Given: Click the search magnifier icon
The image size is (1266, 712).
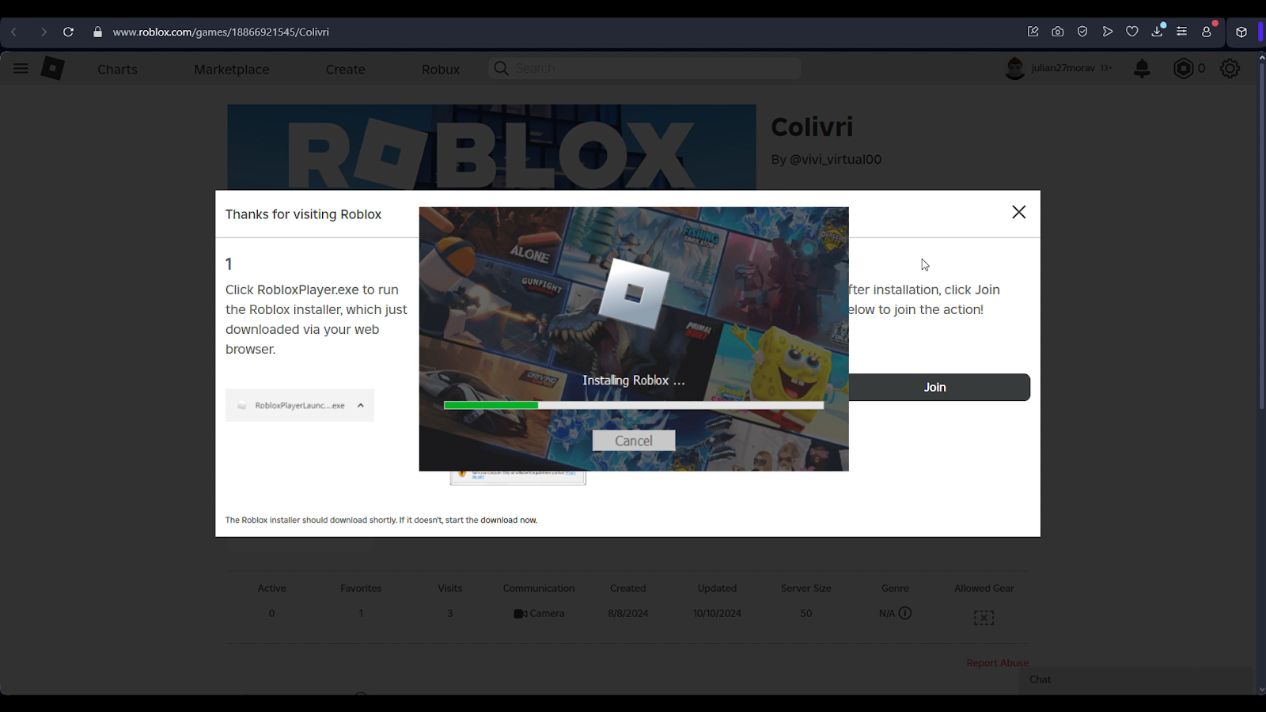Looking at the screenshot, I should 501,69.
